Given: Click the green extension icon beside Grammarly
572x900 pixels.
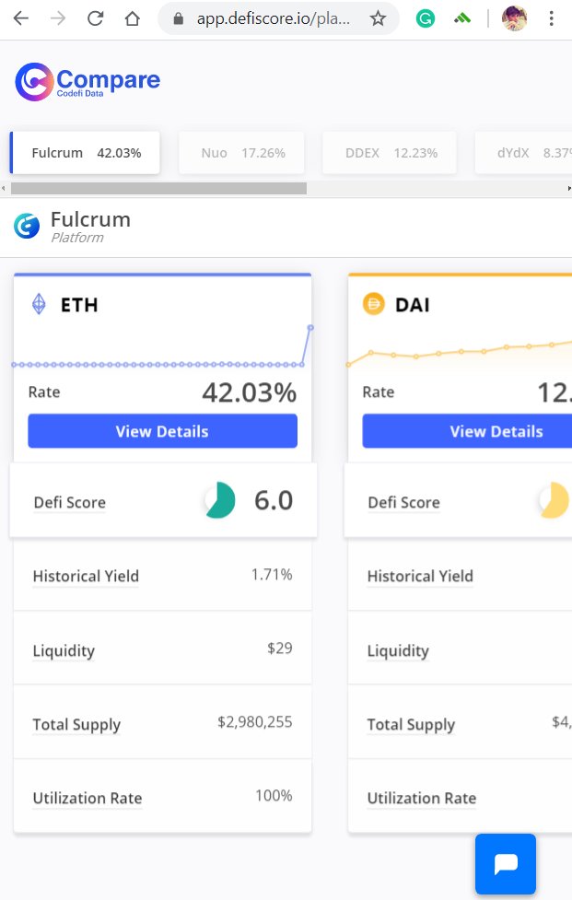Looking at the screenshot, I should click(x=461, y=19).
